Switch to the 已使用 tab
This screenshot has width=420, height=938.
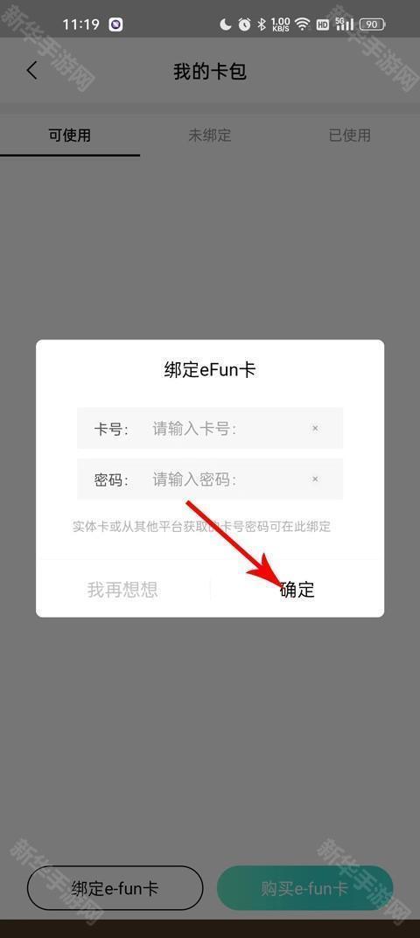[x=349, y=136]
